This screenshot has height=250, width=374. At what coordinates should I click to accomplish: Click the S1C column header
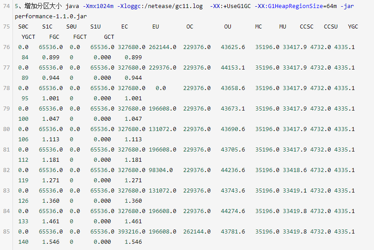(47, 26)
